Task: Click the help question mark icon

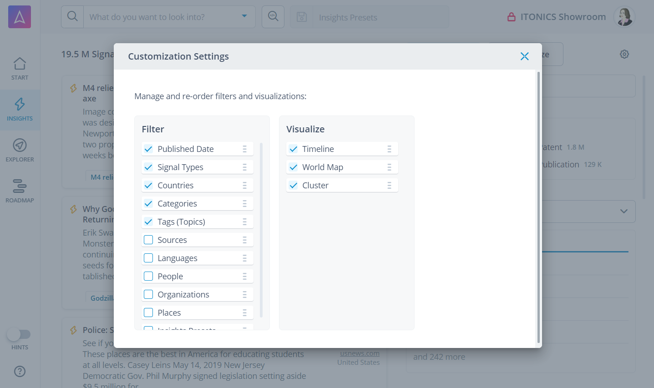Action: pyautogui.click(x=20, y=371)
